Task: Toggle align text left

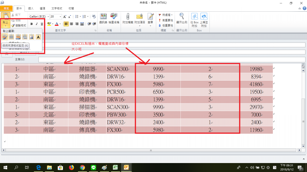Action: point(66,24)
